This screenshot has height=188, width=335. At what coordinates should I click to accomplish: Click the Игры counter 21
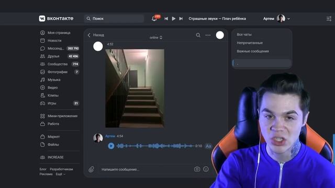76,103
